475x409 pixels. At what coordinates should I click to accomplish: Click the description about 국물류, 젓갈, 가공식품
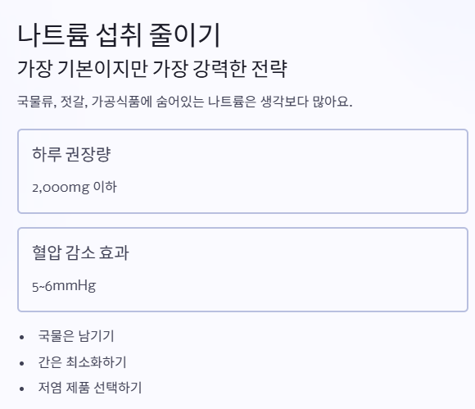coord(185,102)
